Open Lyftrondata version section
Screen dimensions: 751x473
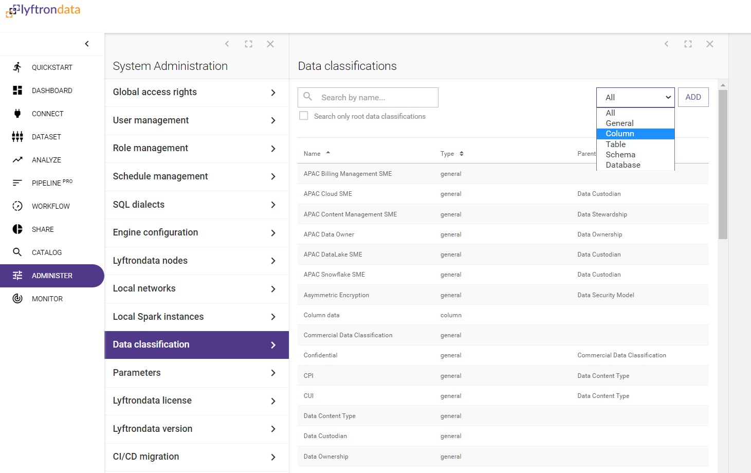(x=197, y=429)
